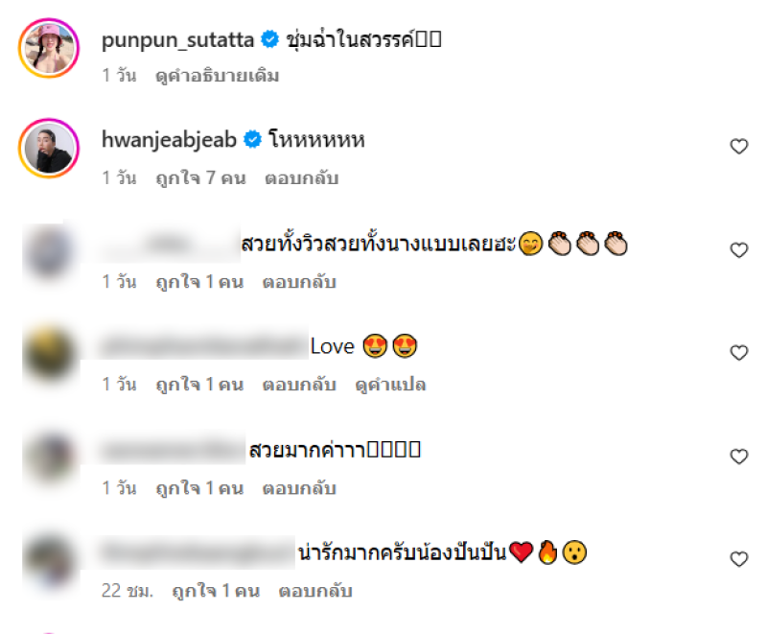The image size is (767, 634).
Task: Open hwanjeabjeab profile picture
Action: 49,149
